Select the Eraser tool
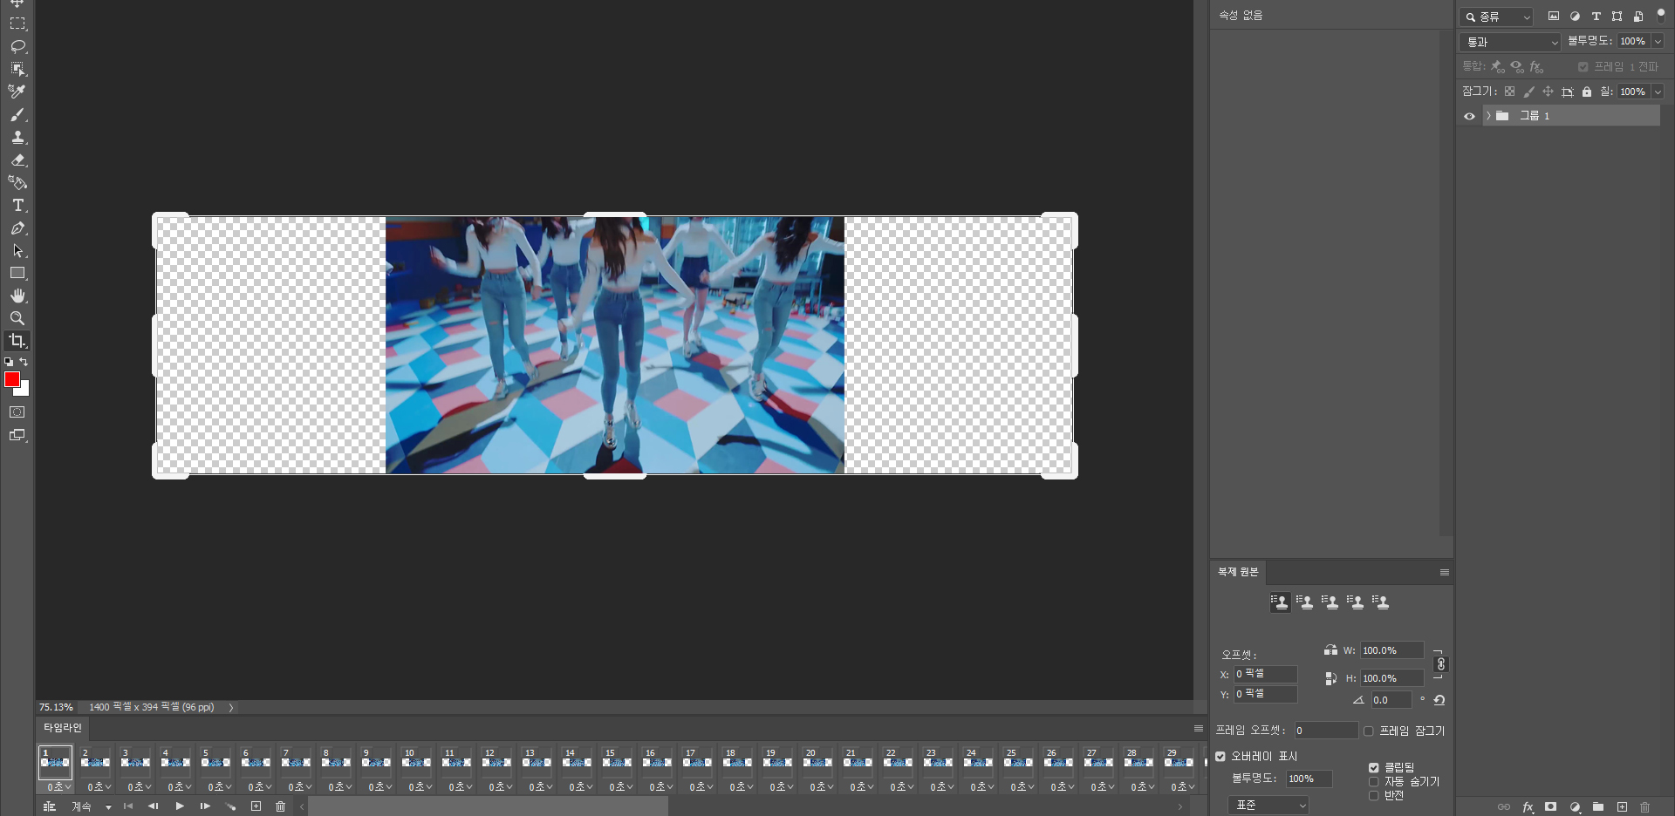The height and width of the screenshot is (816, 1675). click(17, 160)
